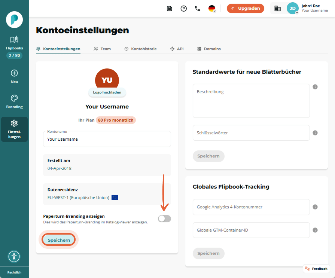Click the Beschreibung text area
The image size is (335, 278).
(x=251, y=101)
